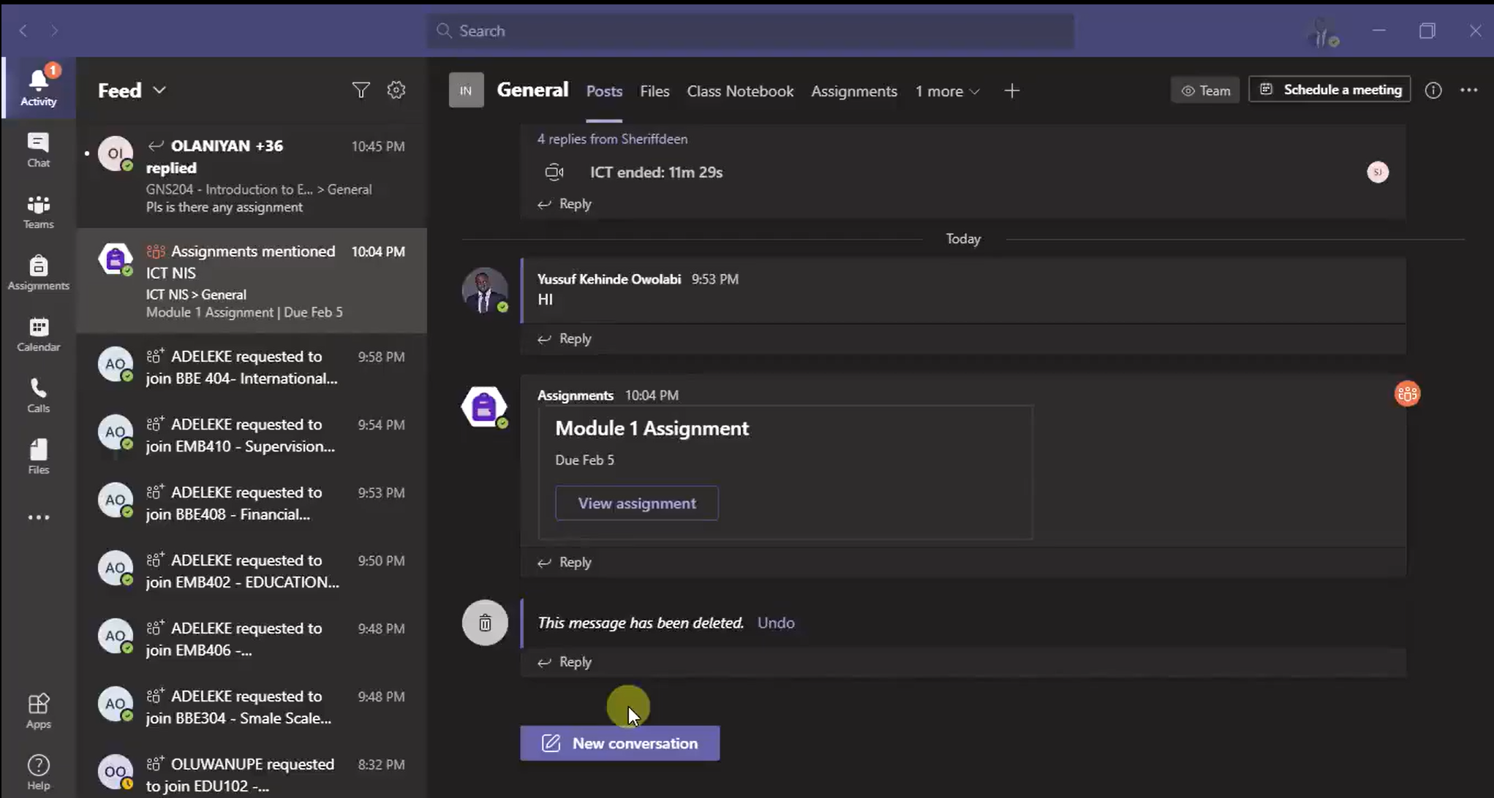The height and width of the screenshot is (798, 1494).
Task: Click Yussuf Kehinde Owolabi sender name
Action: tap(609, 279)
